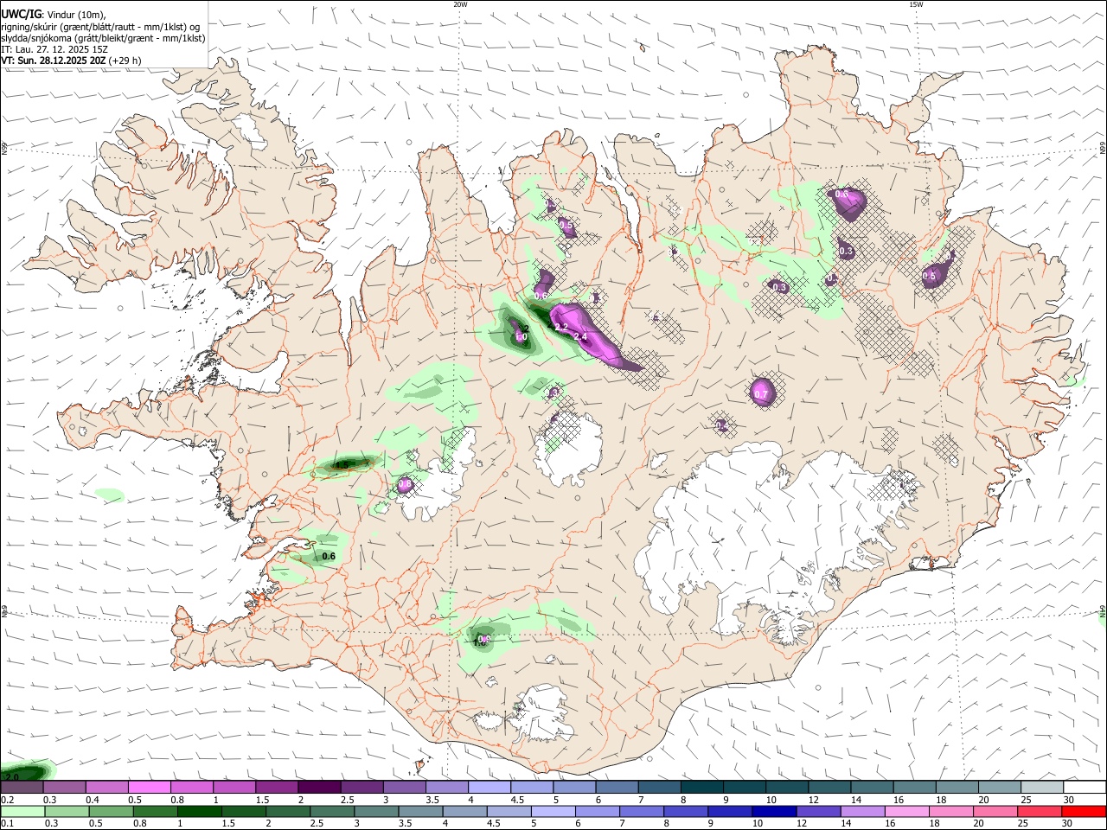Select the light grey swatch labeled 25, upper row
This screenshot has width=1107, height=830.
[1042, 788]
